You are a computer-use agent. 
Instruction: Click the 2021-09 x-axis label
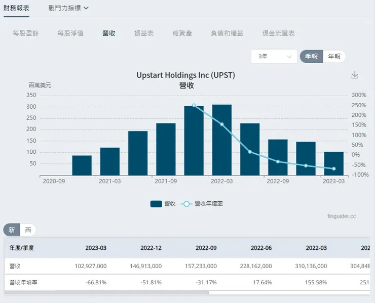[x=166, y=181]
